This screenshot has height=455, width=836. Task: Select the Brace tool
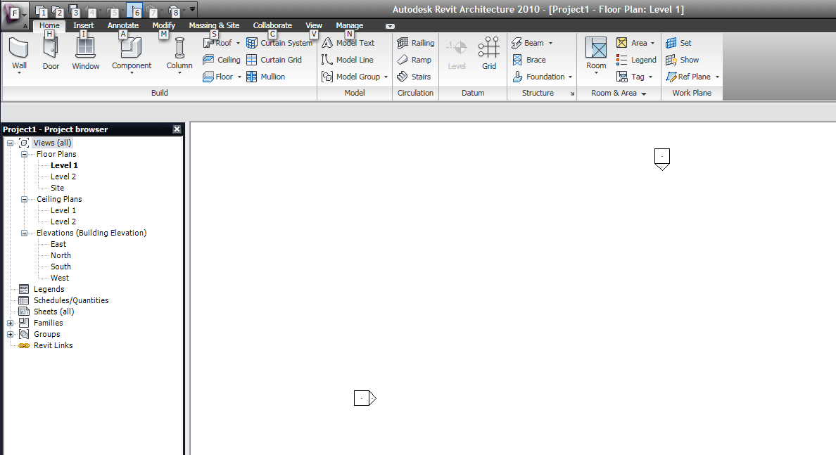pyautogui.click(x=529, y=60)
